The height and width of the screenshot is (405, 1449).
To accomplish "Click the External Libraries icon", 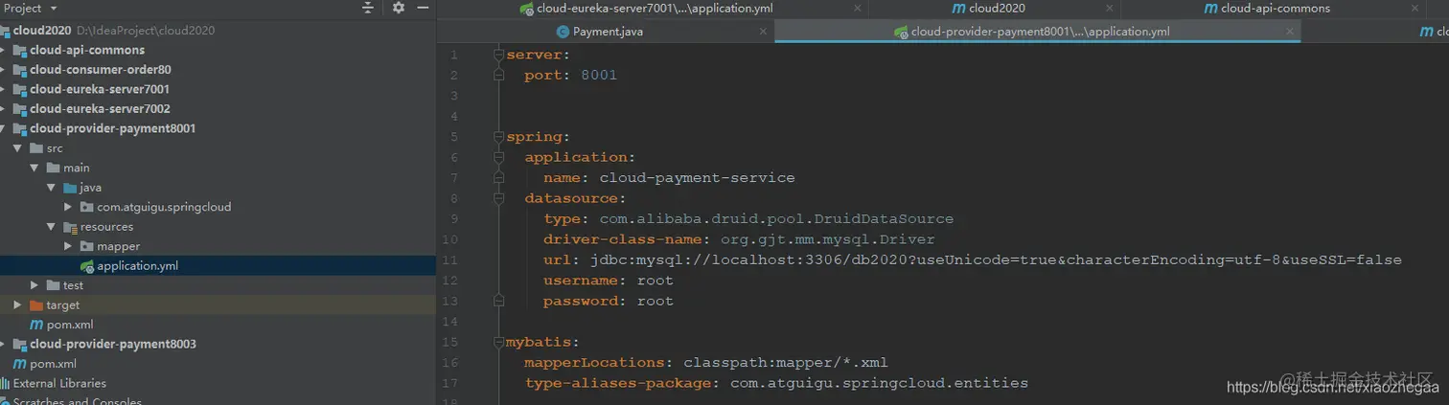I will 6,383.
